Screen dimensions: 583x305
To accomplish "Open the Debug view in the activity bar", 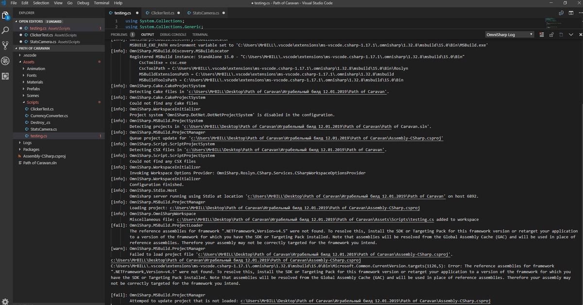I will coord(5,61).
